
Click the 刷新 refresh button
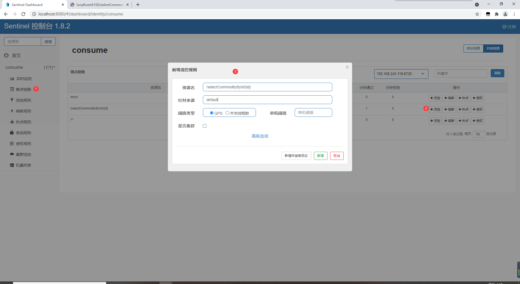pyautogui.click(x=497, y=73)
